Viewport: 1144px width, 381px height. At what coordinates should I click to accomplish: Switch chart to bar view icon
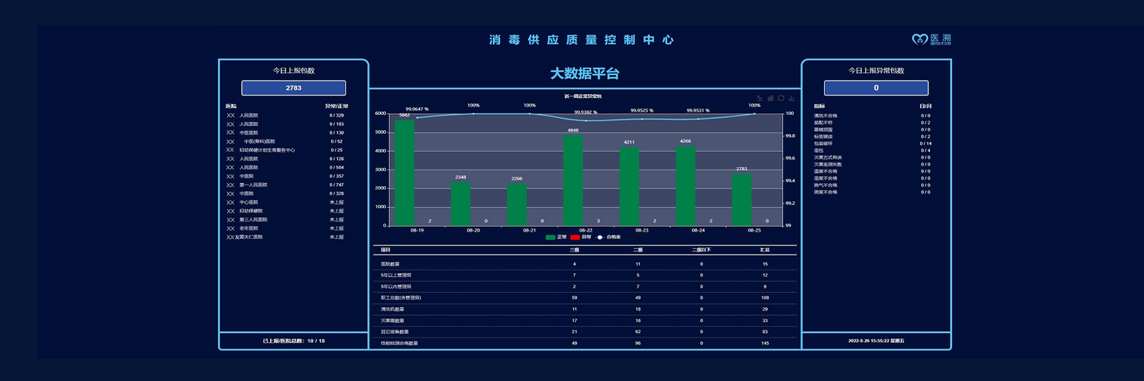pos(770,98)
